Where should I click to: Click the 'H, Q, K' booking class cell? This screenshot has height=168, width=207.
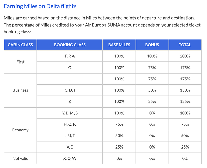[x=70, y=124]
